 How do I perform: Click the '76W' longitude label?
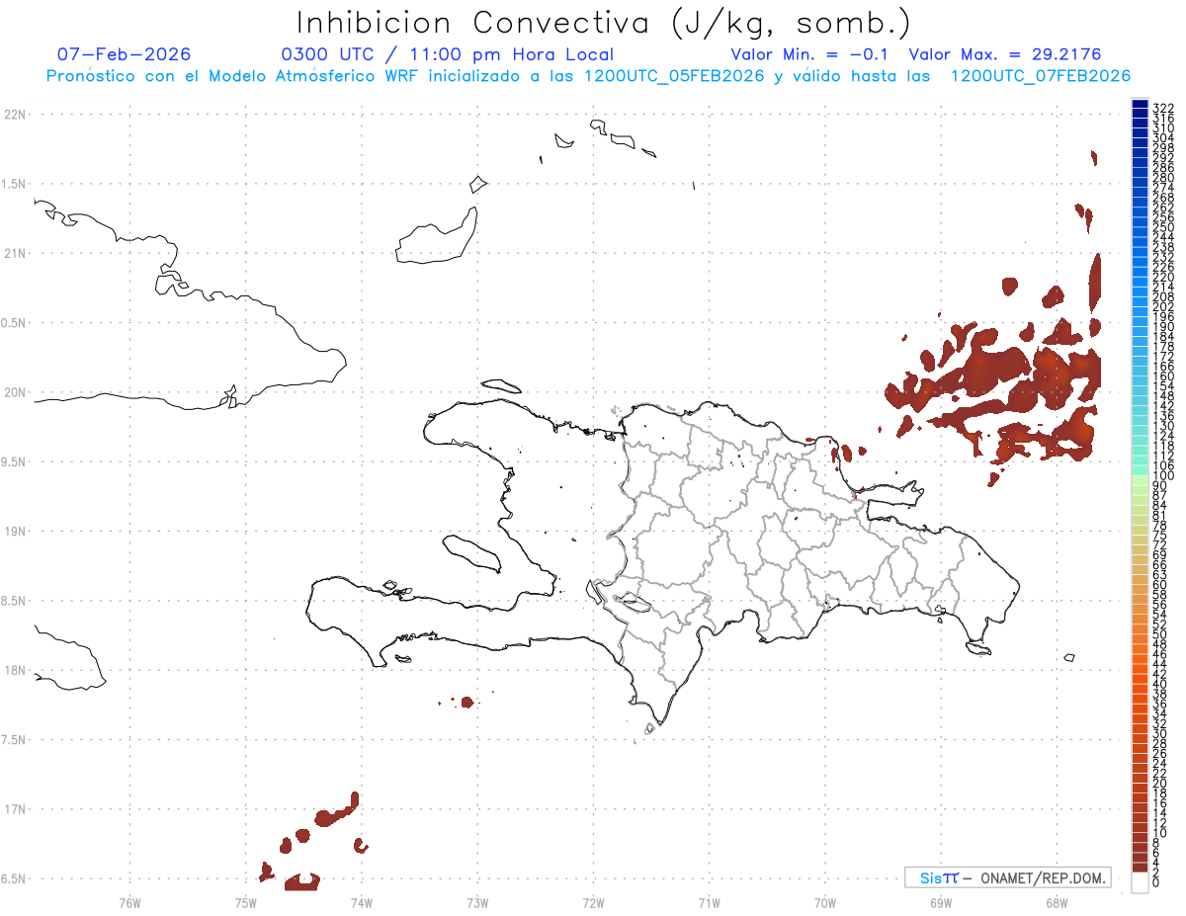tap(129, 903)
